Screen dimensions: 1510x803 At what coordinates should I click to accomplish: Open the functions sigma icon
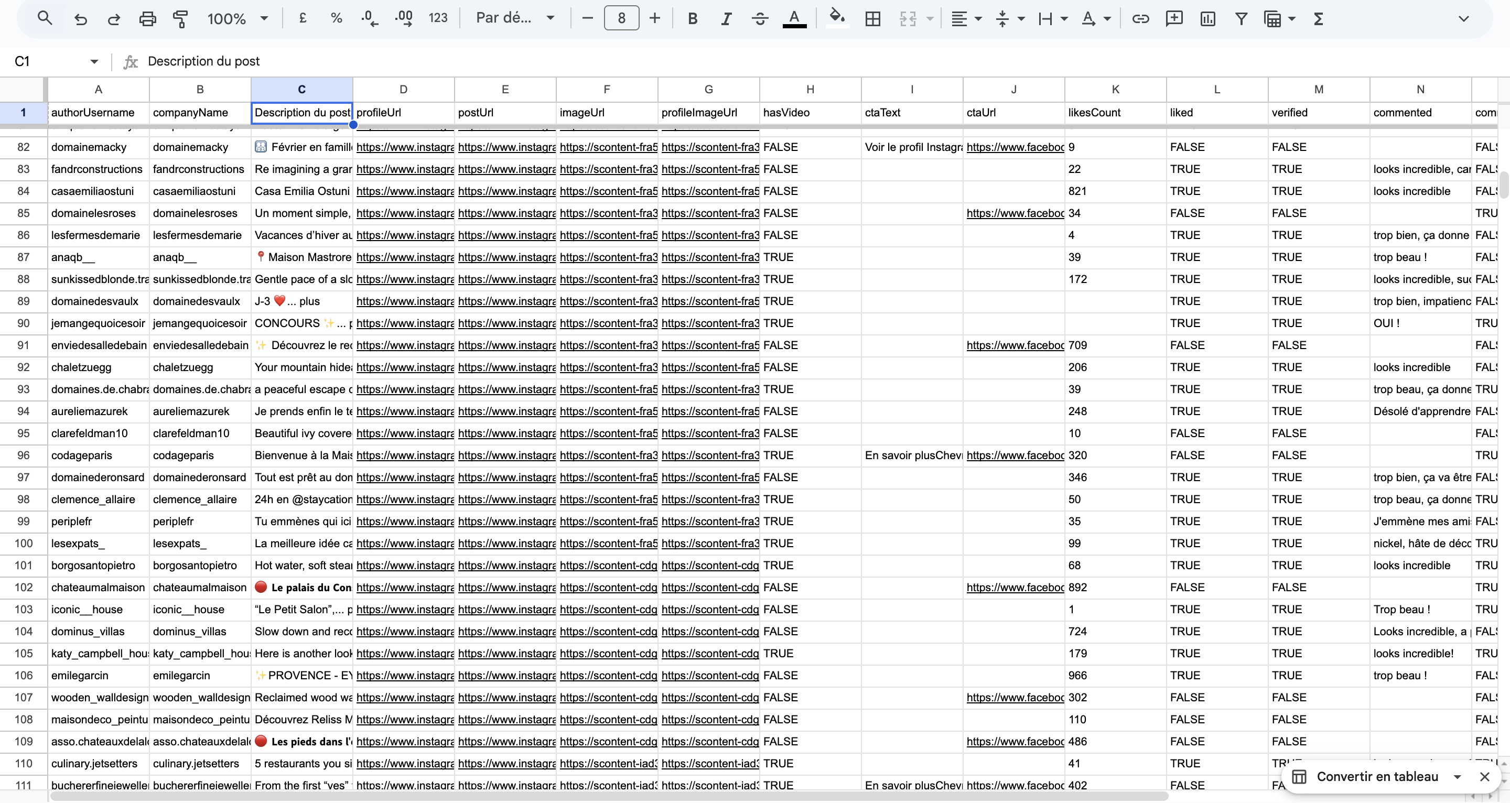[1318, 19]
